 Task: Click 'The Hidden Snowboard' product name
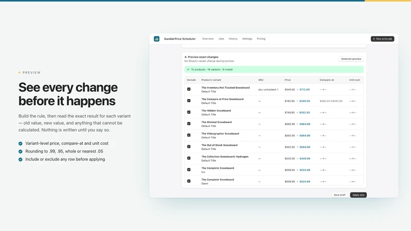[216, 111]
